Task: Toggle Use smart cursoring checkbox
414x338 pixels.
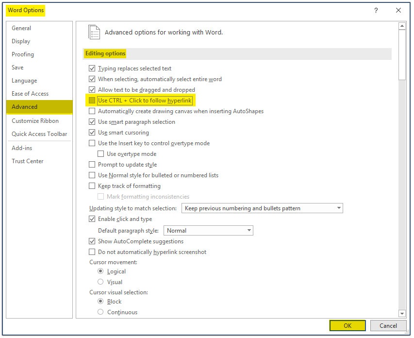Action: pos(92,133)
